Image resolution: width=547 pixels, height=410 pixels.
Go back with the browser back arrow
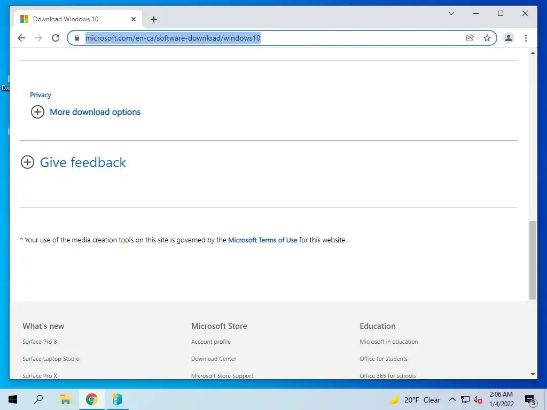pos(21,38)
